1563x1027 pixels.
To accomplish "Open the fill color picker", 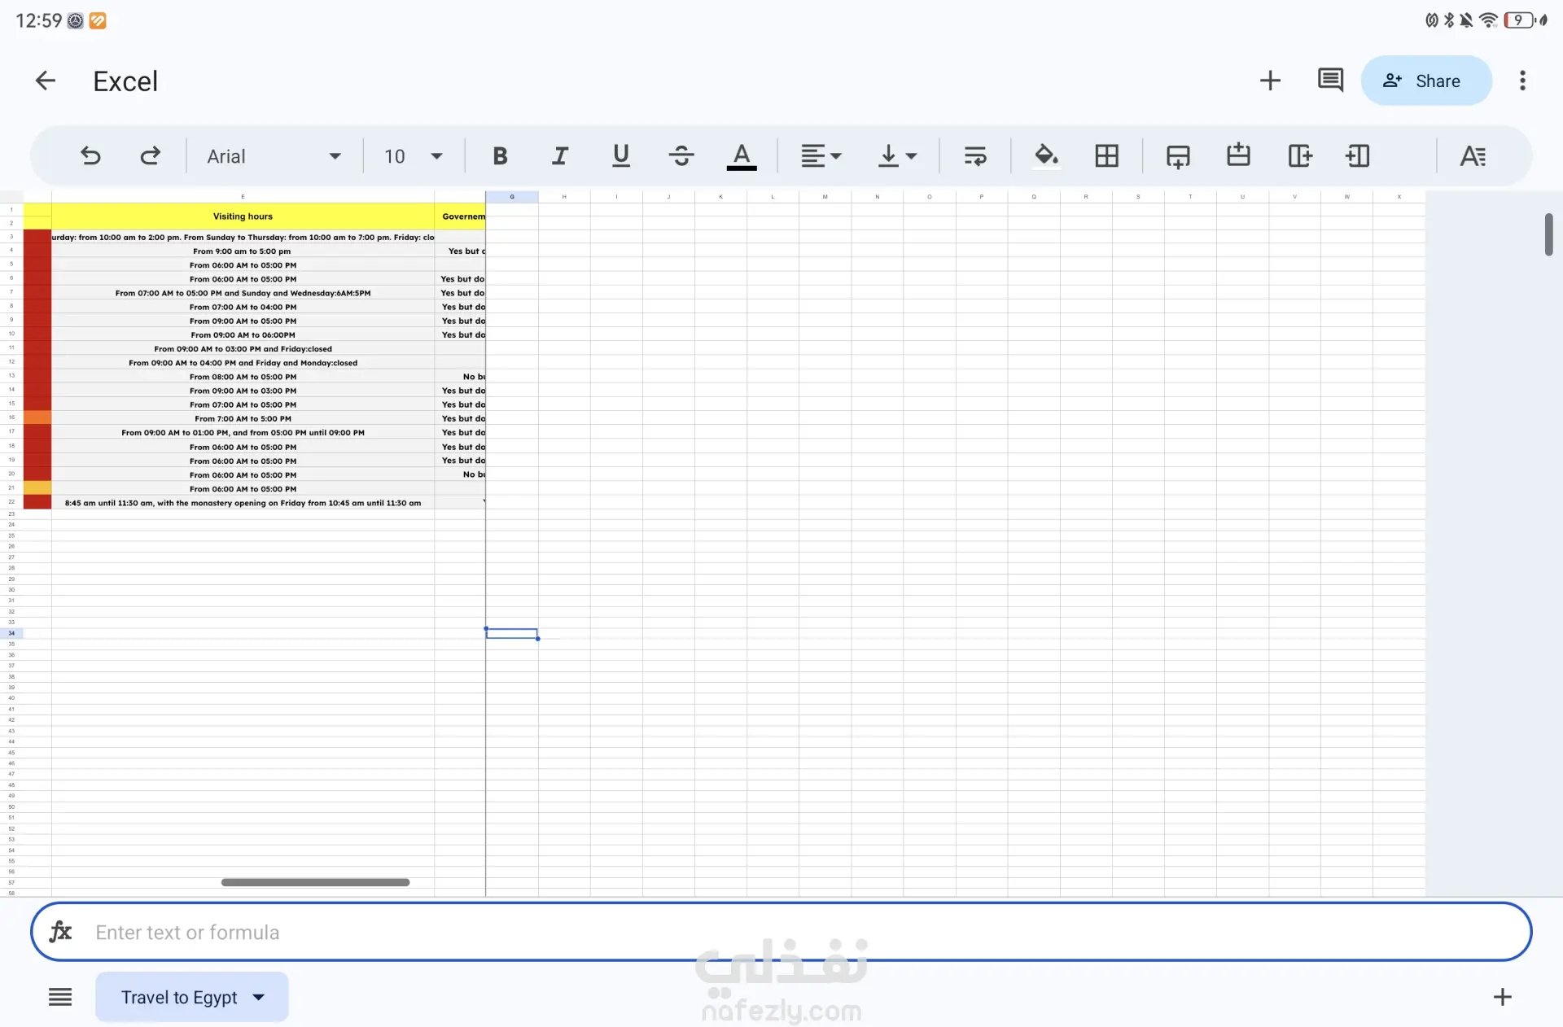I will pyautogui.click(x=1046, y=155).
